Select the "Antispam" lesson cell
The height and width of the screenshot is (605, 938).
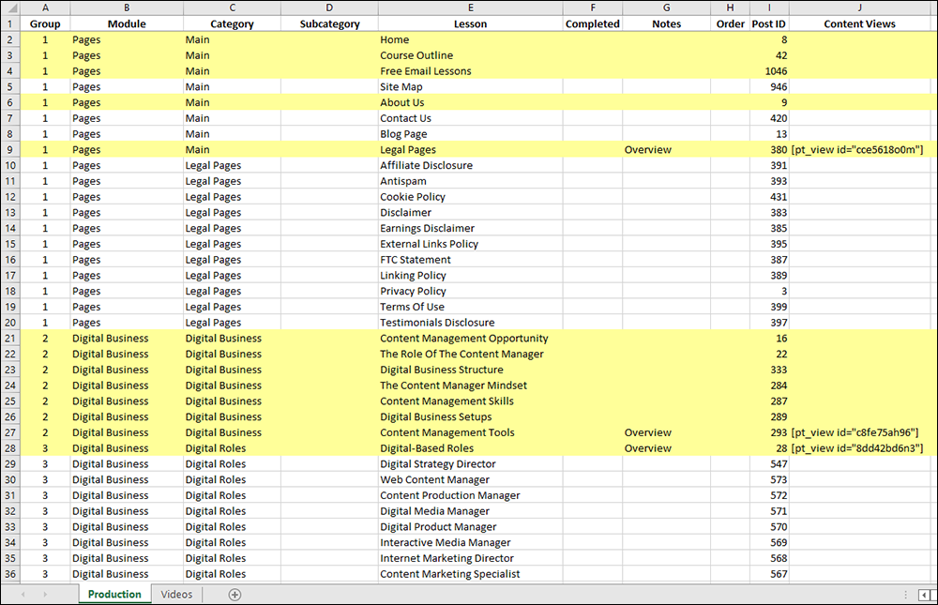pos(470,181)
